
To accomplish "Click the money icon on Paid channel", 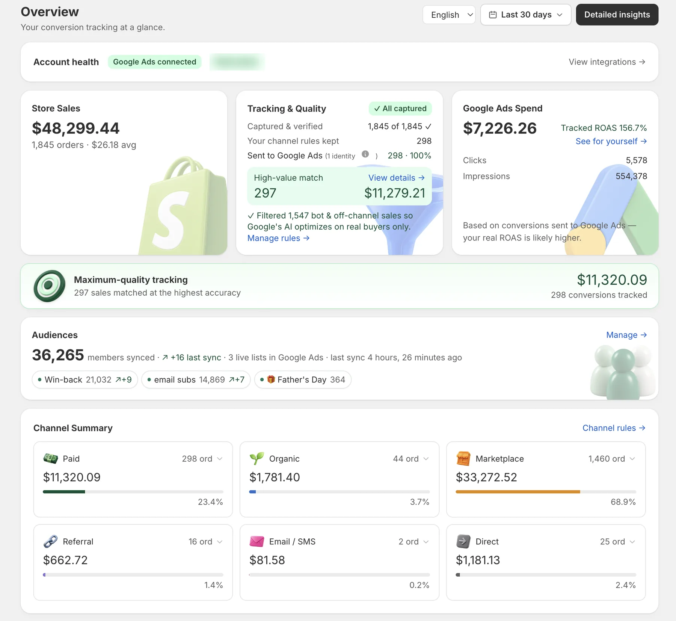I will 51,458.
